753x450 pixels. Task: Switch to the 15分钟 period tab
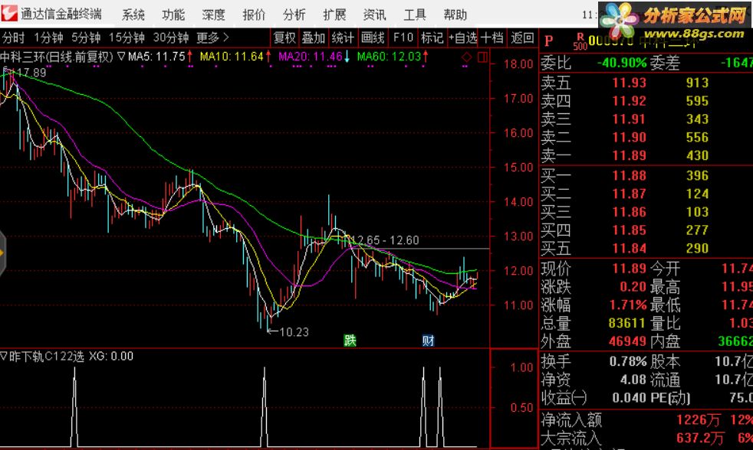(x=127, y=37)
